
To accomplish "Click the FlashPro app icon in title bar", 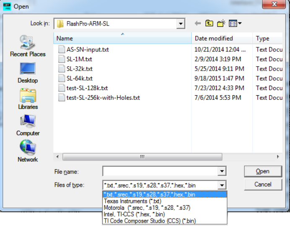I will click(7, 6).
